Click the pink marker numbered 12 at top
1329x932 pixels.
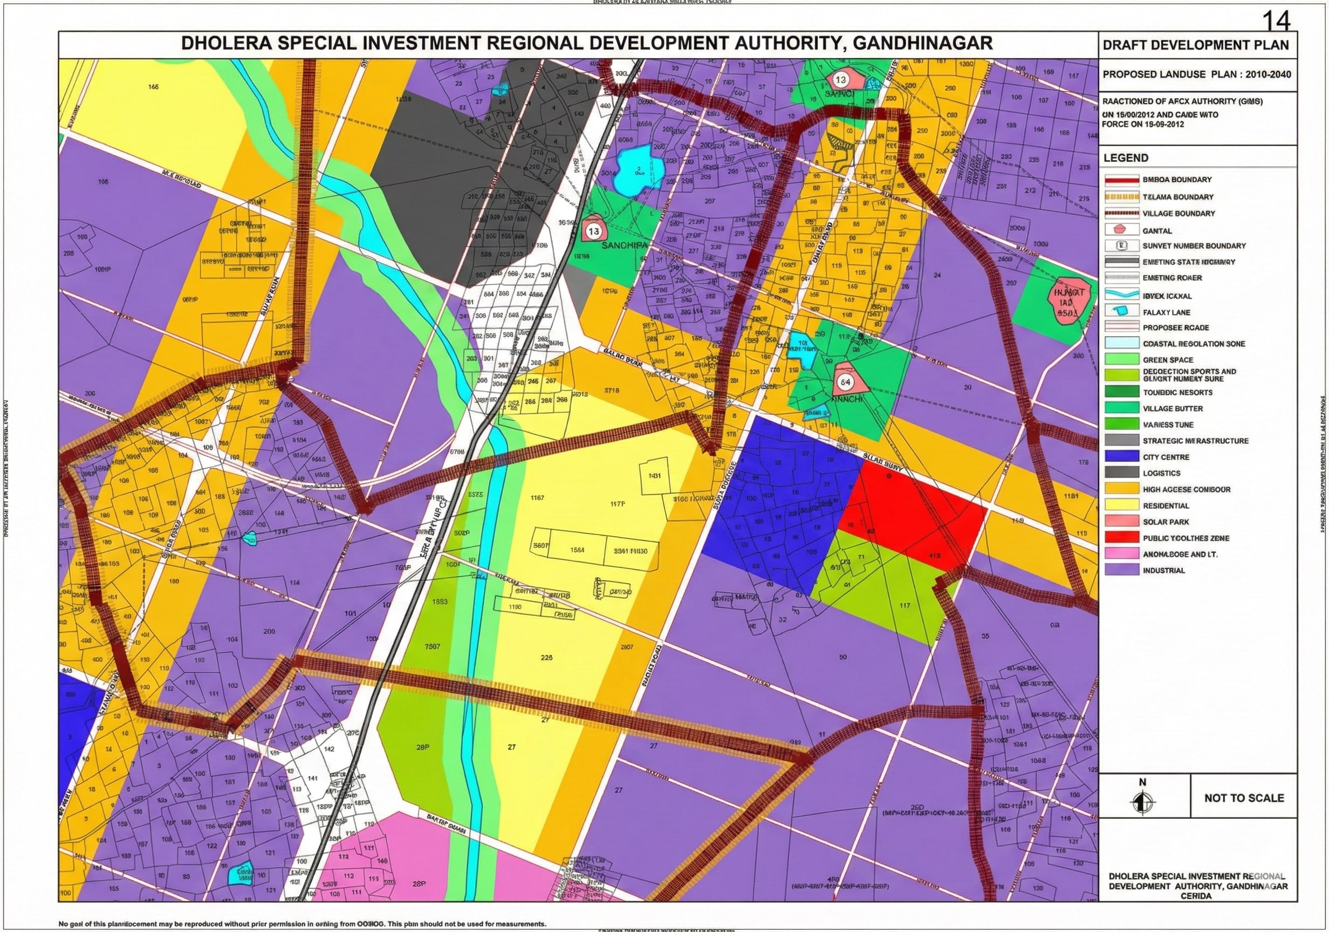click(841, 80)
